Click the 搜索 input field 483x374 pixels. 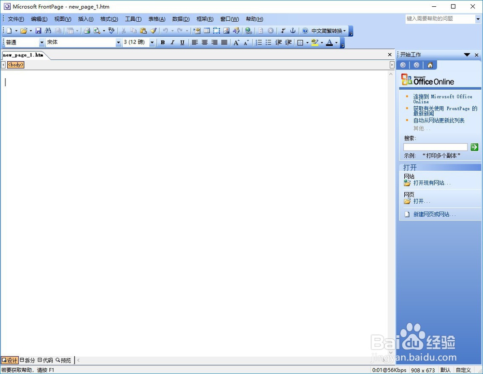[x=435, y=147]
